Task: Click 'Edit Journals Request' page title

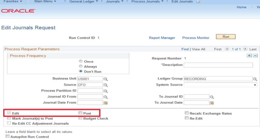Action: click(x=28, y=28)
